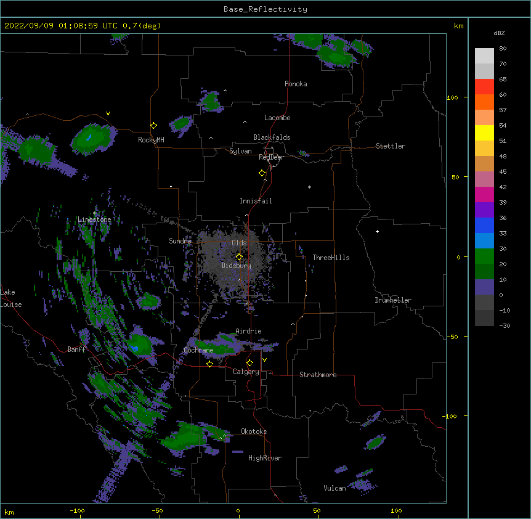This screenshot has height=519, width=531.
Task: Click the grey clutter echo around Didsbury
Action: 232,261
